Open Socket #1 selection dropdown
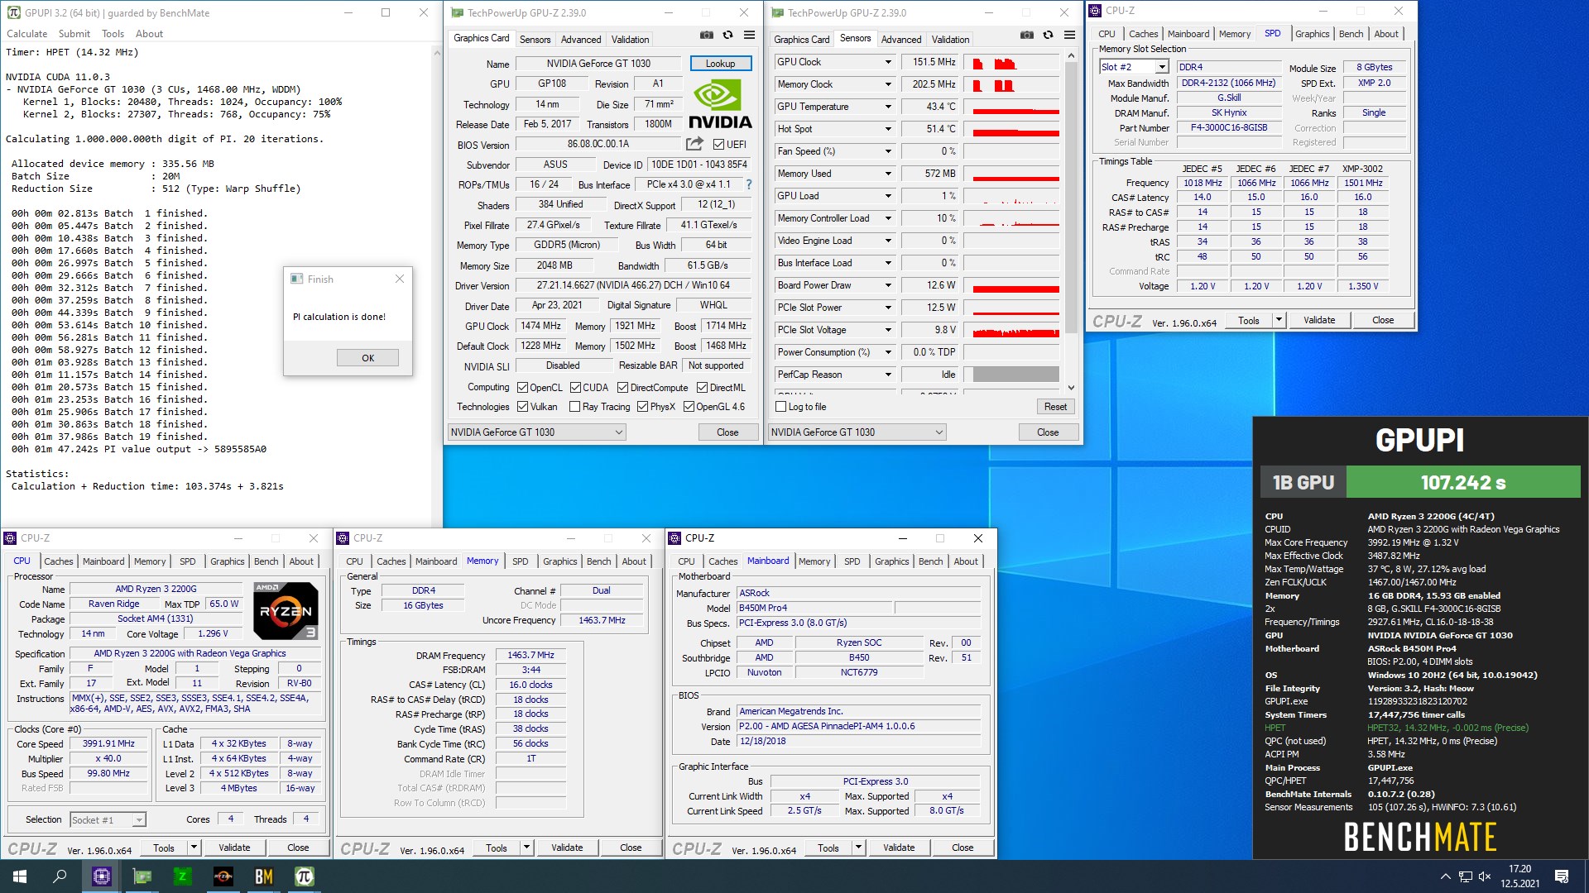Screen dimensions: 1589x893 point(108,820)
